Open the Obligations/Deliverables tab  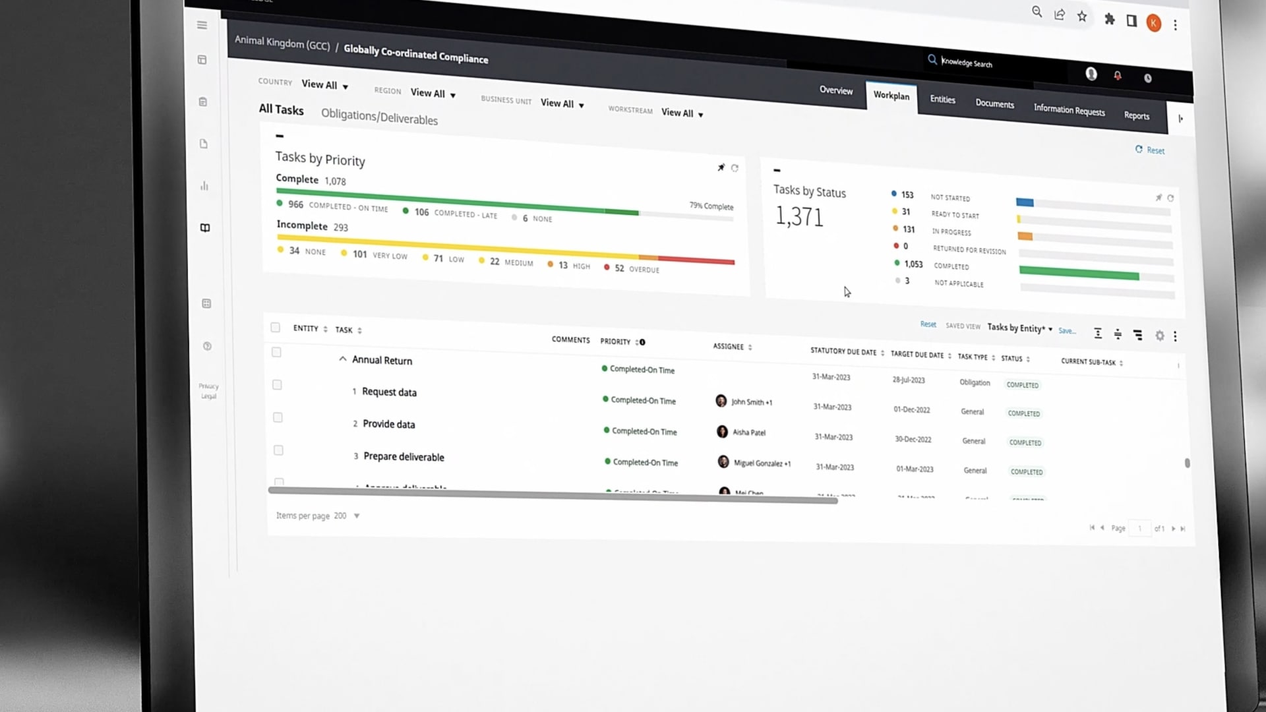(379, 117)
